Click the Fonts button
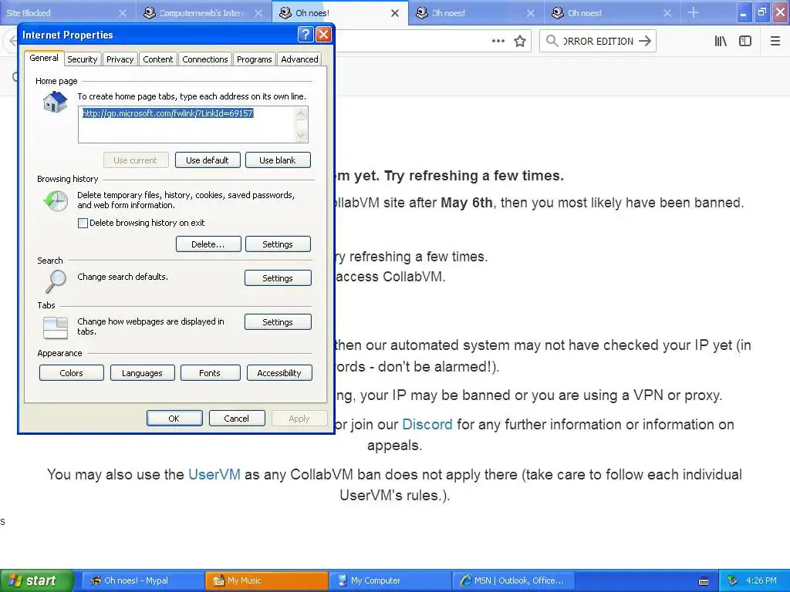This screenshot has height=592, width=790. pyautogui.click(x=210, y=373)
